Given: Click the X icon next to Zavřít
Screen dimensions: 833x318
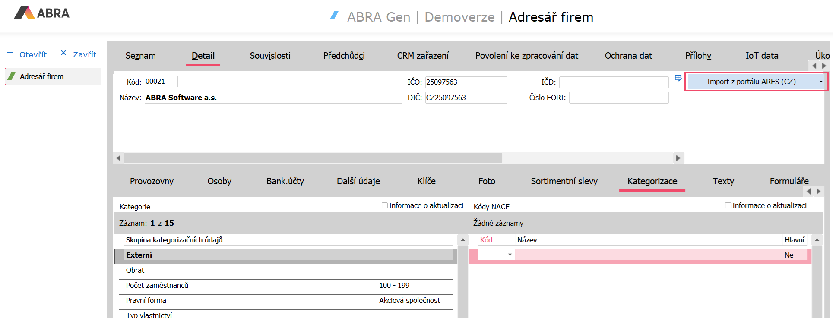Looking at the screenshot, I should click(x=63, y=53).
